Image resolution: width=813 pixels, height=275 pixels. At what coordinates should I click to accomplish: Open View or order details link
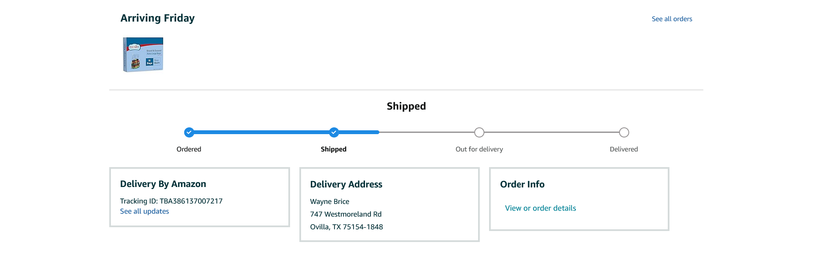click(x=540, y=208)
